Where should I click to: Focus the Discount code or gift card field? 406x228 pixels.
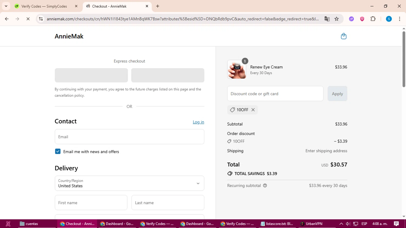[275, 94]
